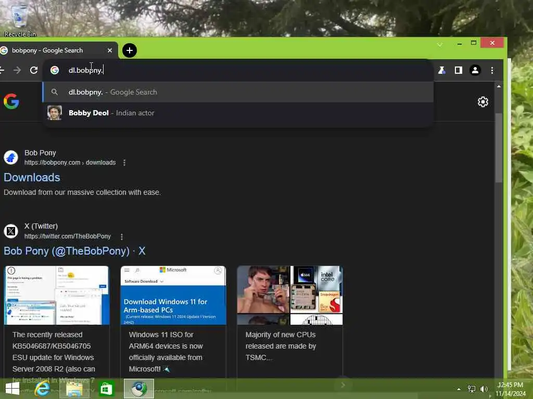This screenshot has height=399, width=533.
Task: Open the Windows 11 ARM ISO tweet thumbnail
Action: coord(173,295)
